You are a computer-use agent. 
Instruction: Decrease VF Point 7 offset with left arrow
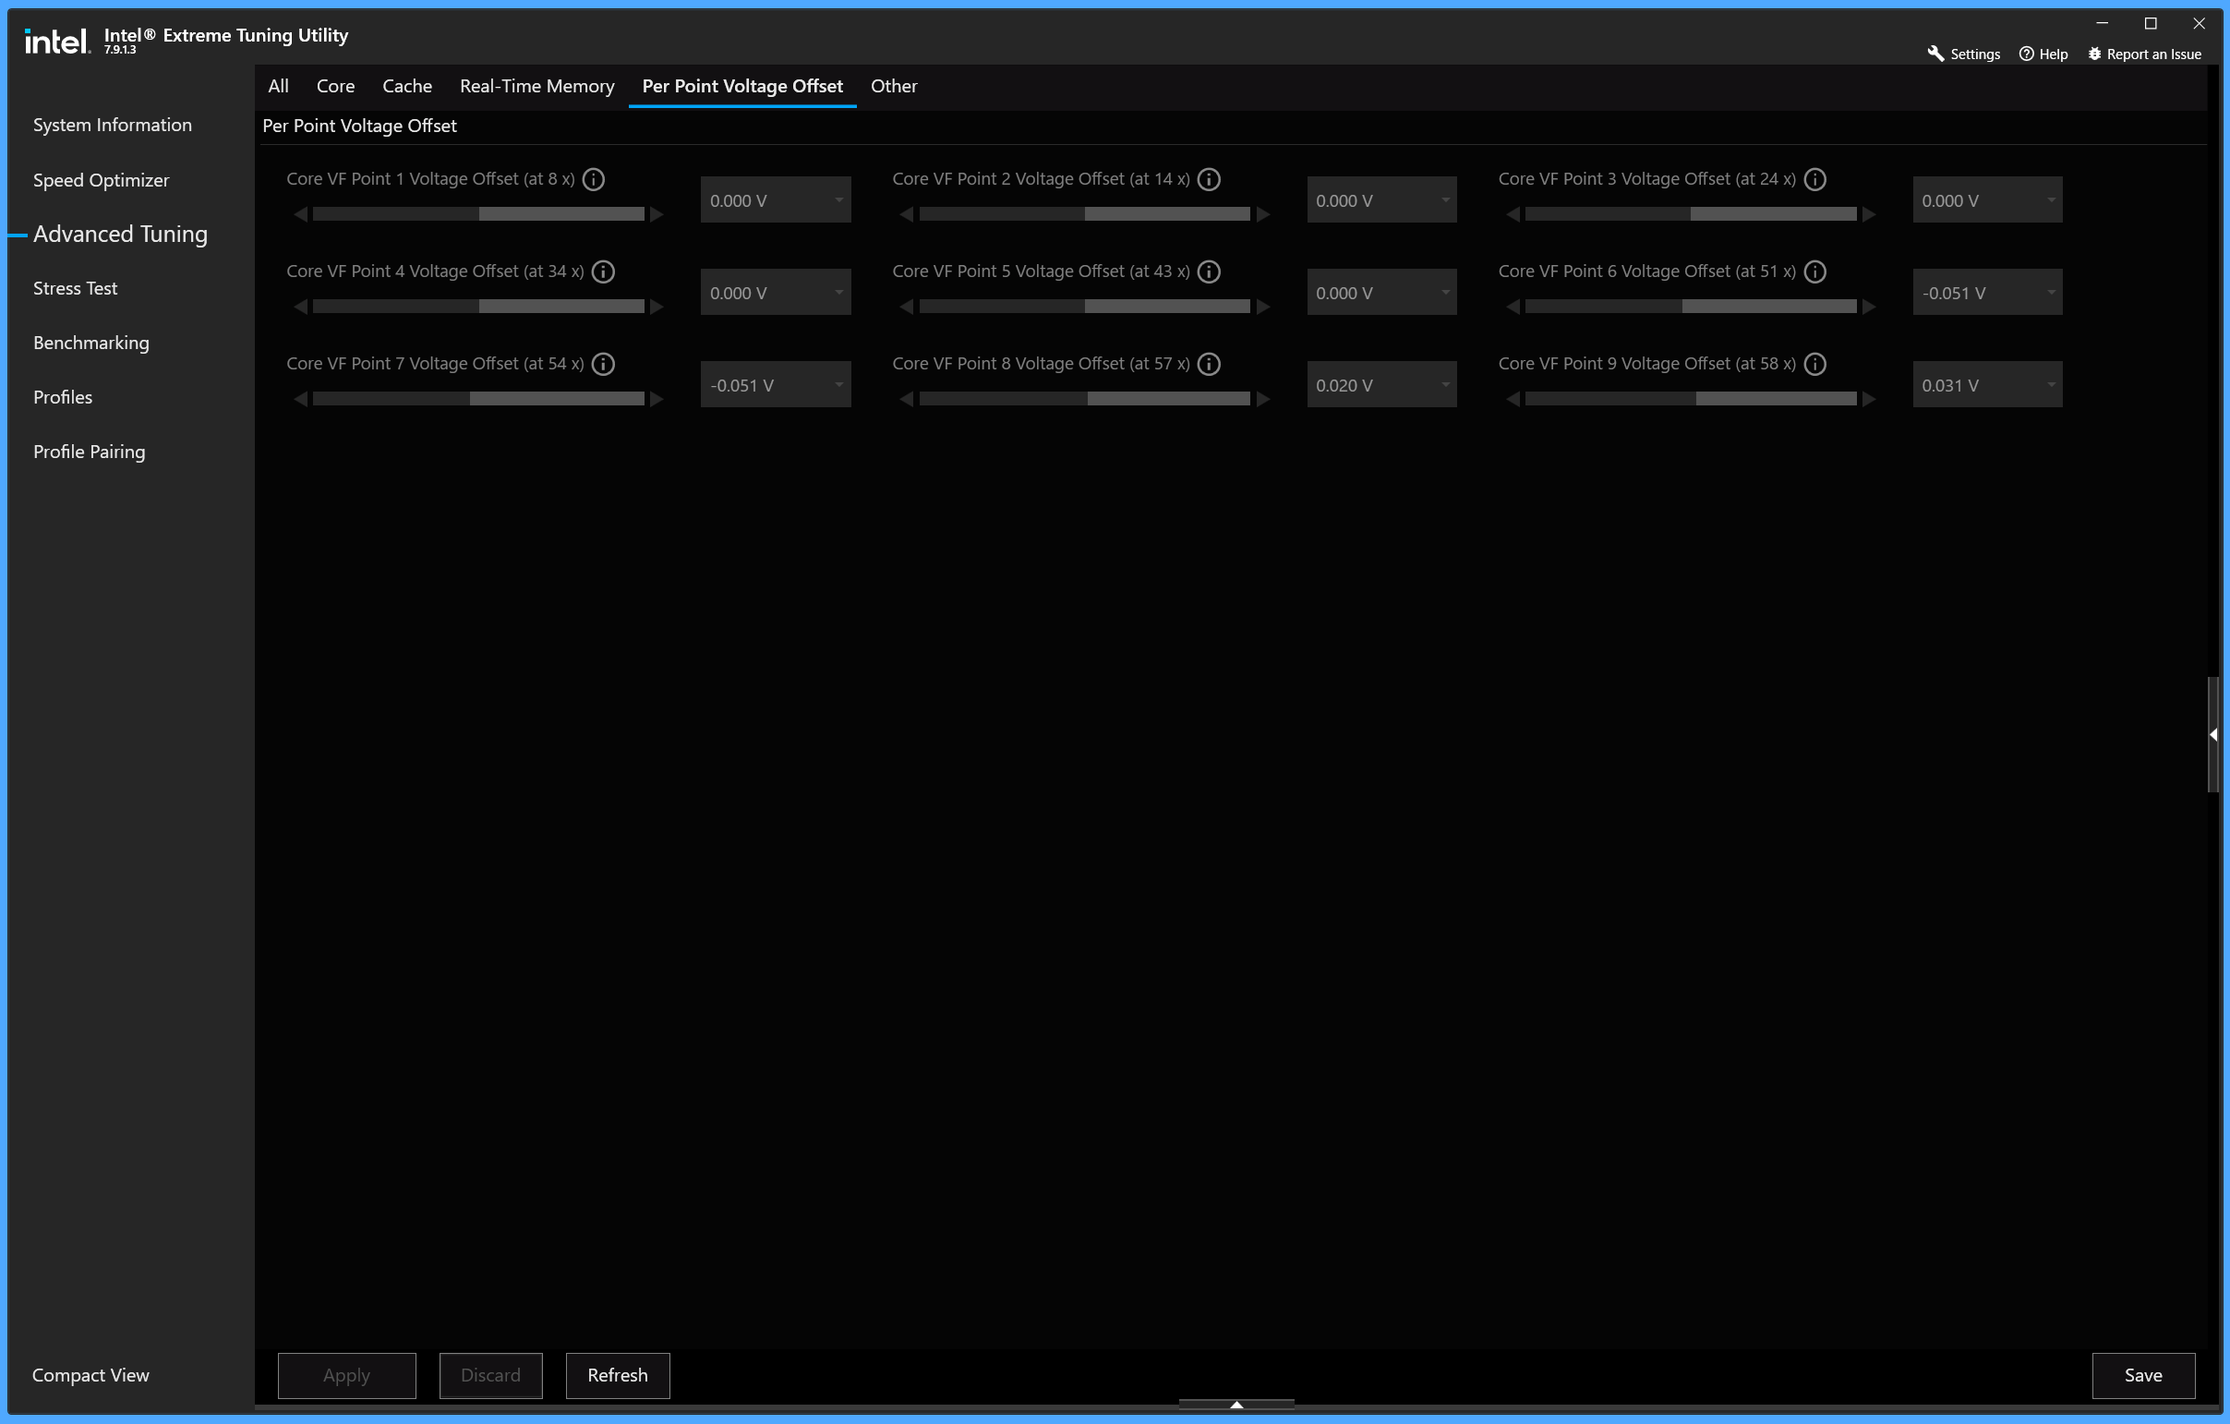tap(300, 399)
